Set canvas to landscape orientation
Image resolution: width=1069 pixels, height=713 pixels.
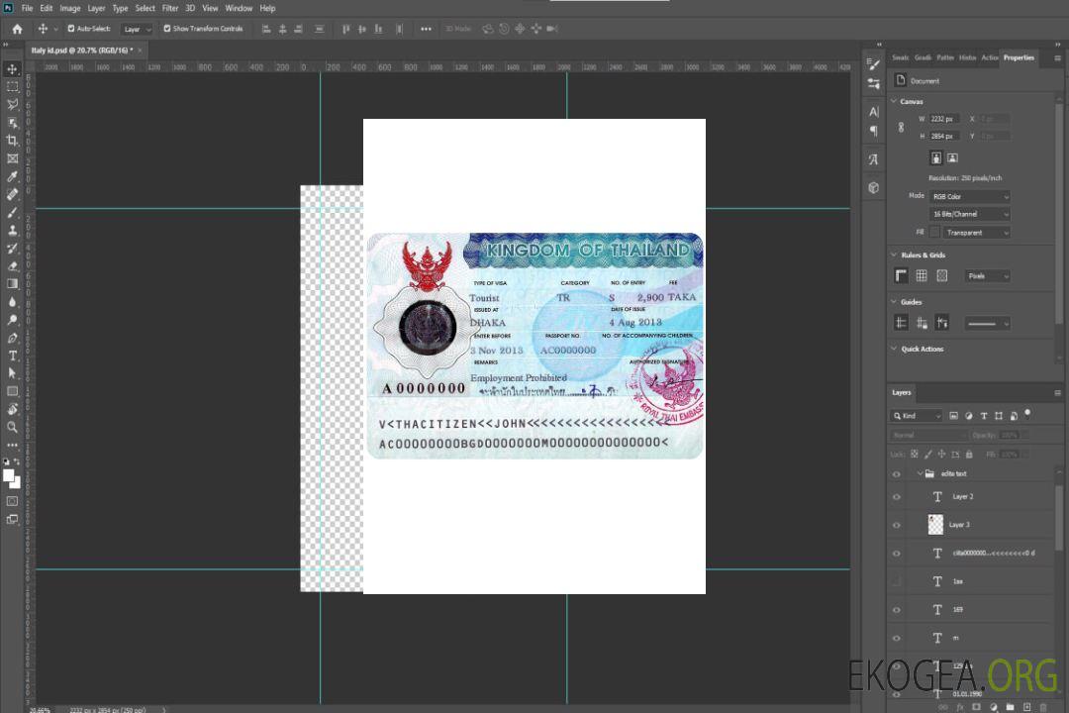pyautogui.click(x=952, y=157)
